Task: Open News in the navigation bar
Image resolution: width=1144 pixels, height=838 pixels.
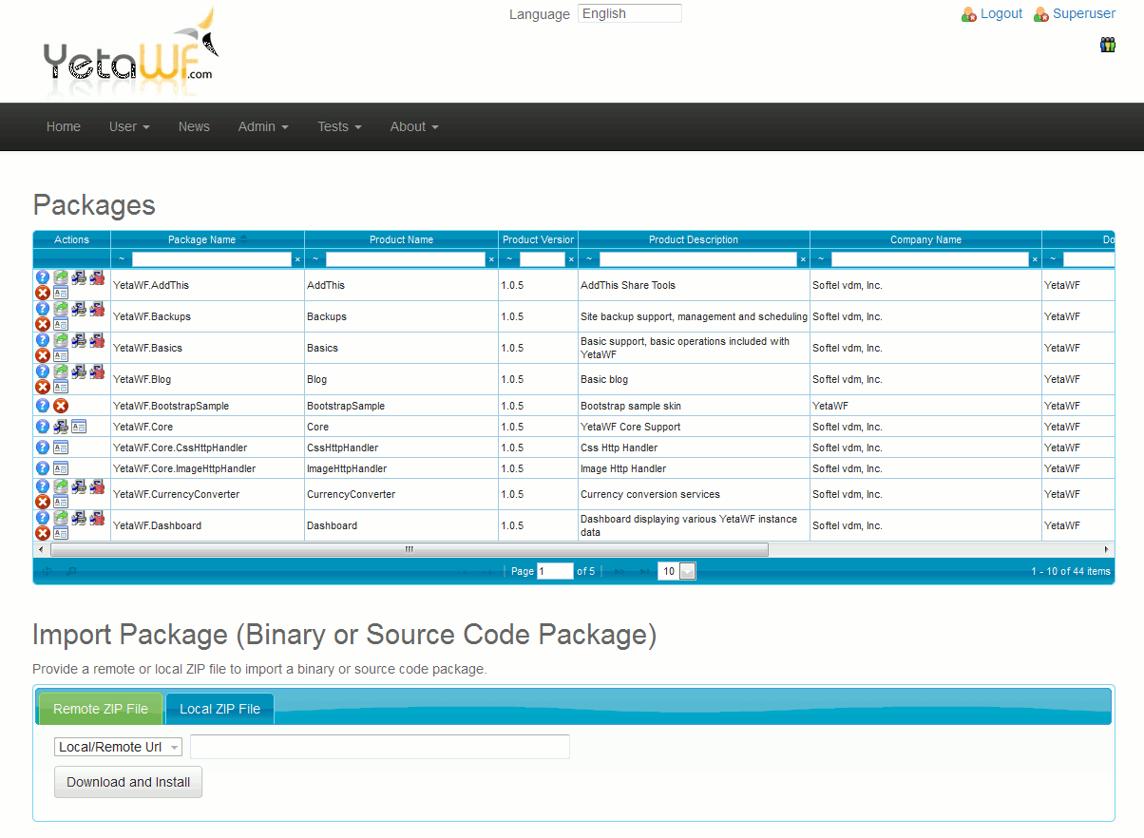Action: pos(194,126)
